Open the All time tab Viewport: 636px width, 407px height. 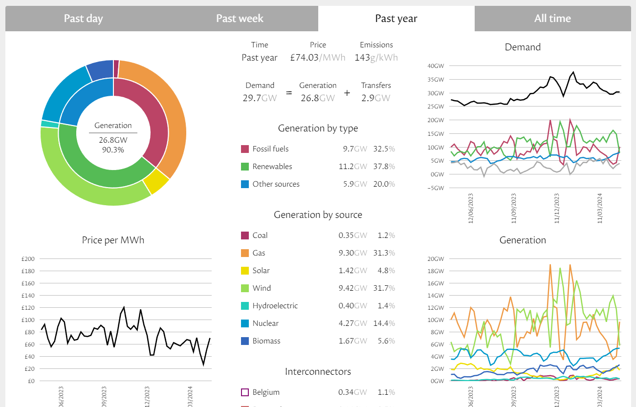pyautogui.click(x=552, y=19)
